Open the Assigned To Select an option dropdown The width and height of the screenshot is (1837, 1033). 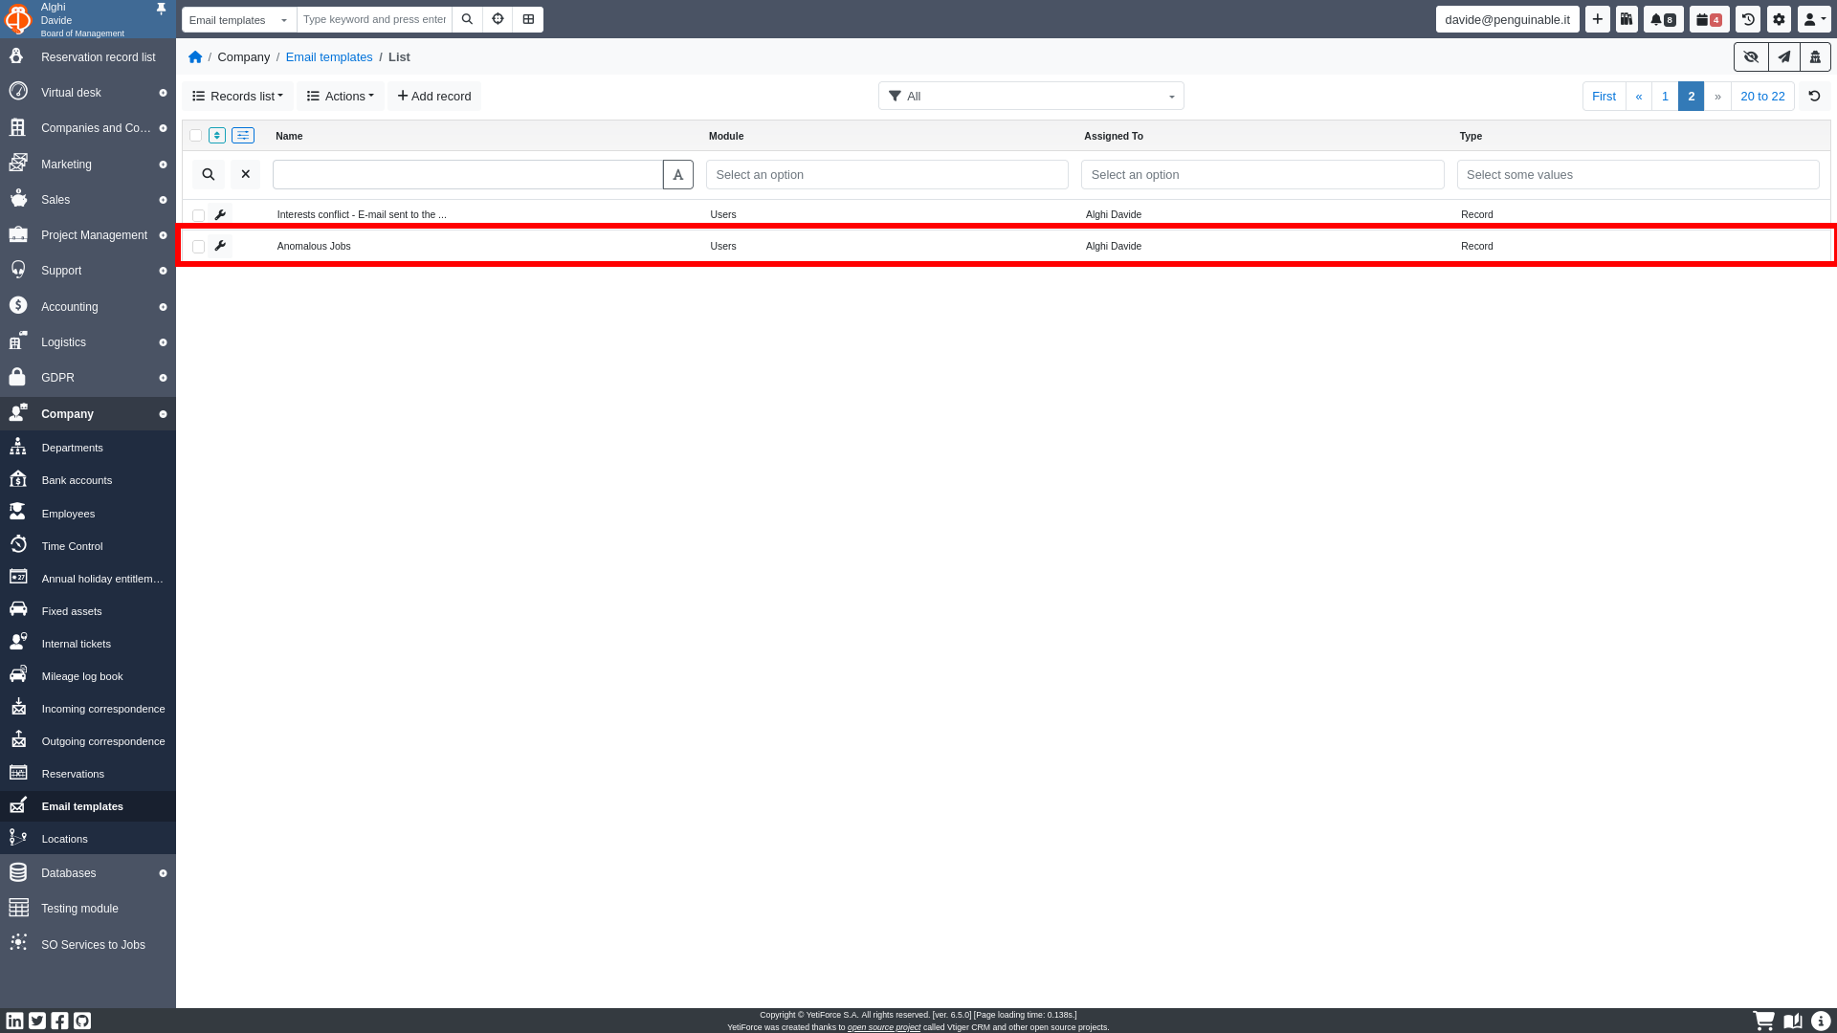coord(1262,174)
